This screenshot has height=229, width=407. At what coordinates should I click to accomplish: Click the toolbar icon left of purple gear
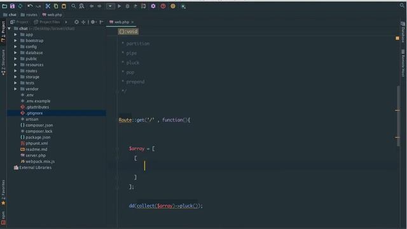(144, 6)
